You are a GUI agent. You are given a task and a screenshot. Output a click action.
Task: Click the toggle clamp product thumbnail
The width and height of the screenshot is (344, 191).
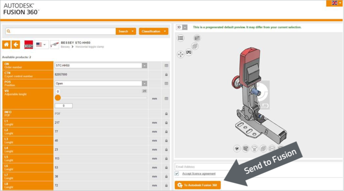coord(55,44)
